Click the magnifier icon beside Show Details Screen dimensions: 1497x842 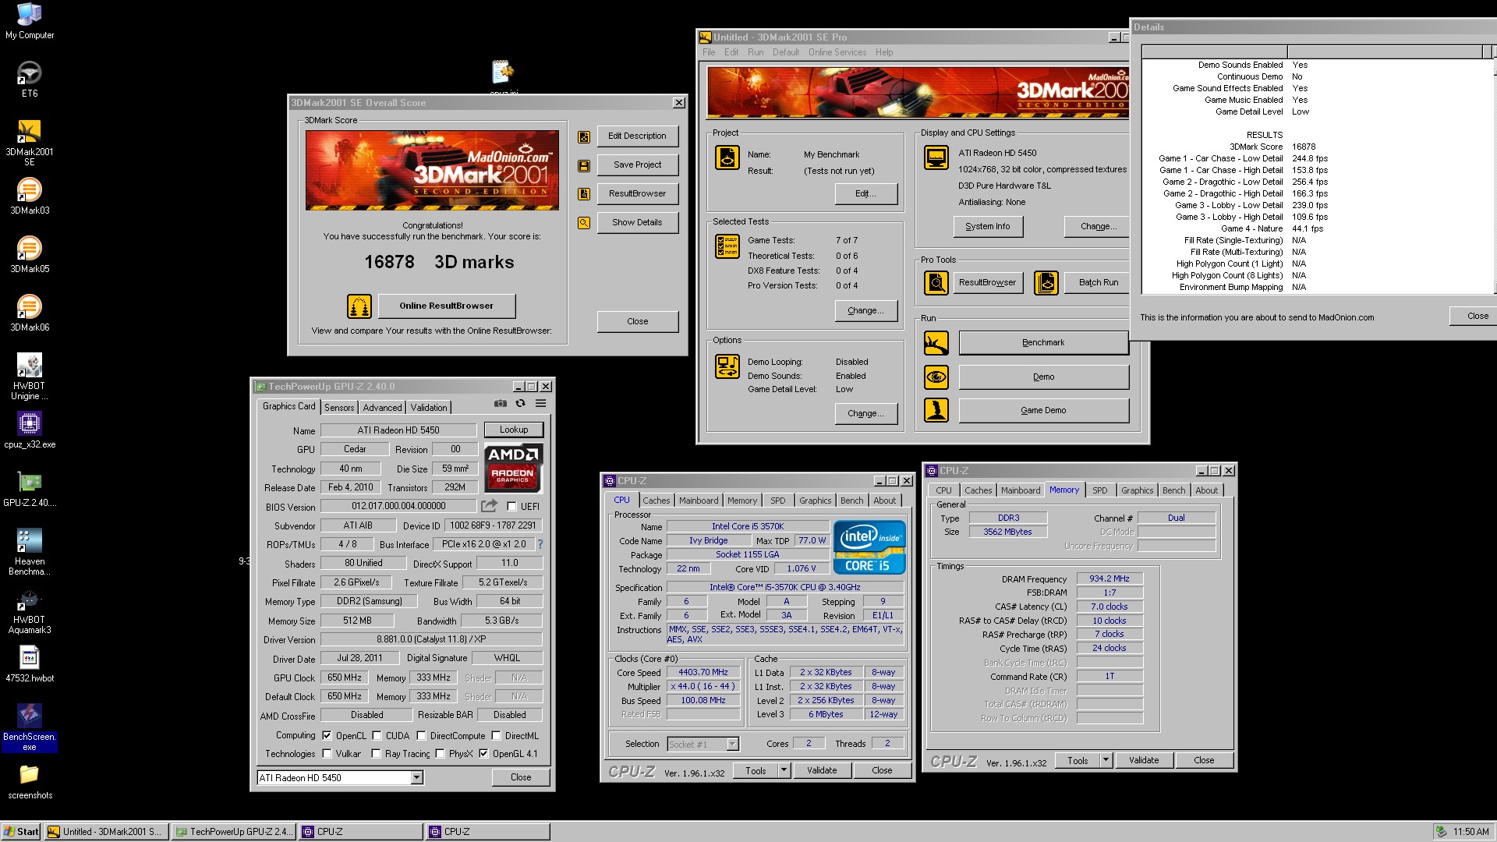click(583, 223)
